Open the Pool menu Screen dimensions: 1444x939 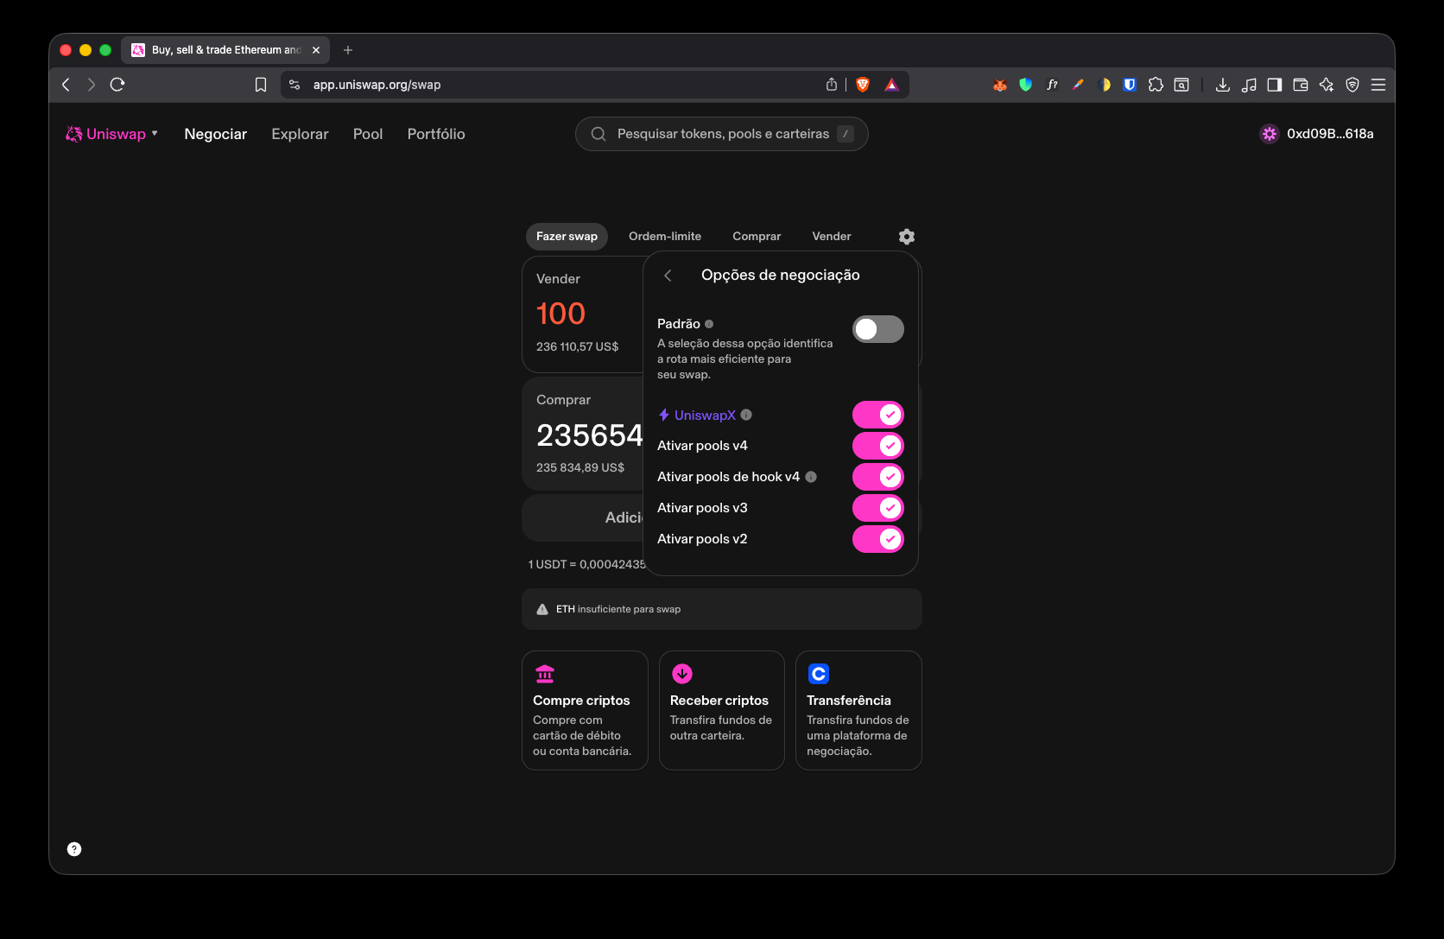click(x=368, y=134)
